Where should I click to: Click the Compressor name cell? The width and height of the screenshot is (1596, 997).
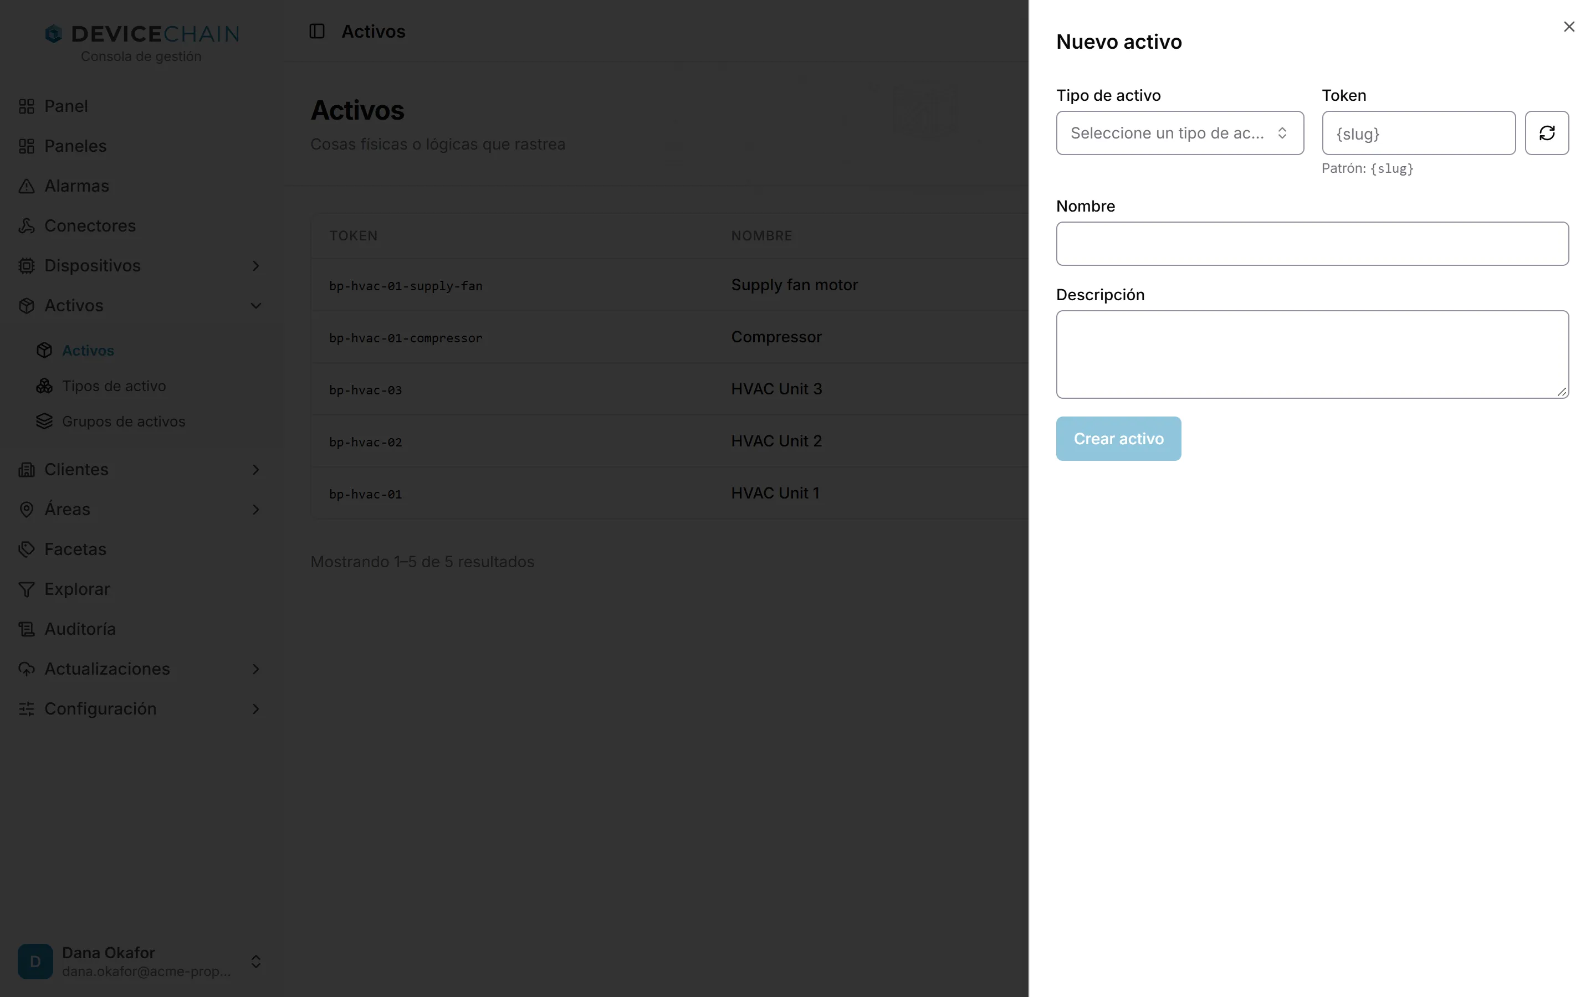(x=776, y=337)
